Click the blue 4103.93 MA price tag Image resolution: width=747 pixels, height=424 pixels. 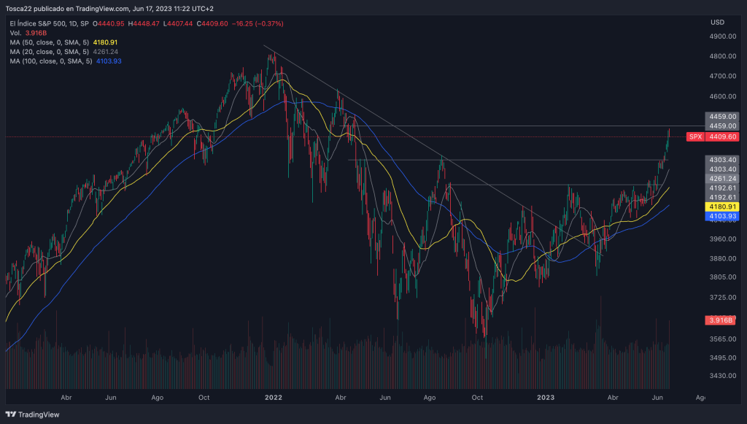pyautogui.click(x=723, y=217)
